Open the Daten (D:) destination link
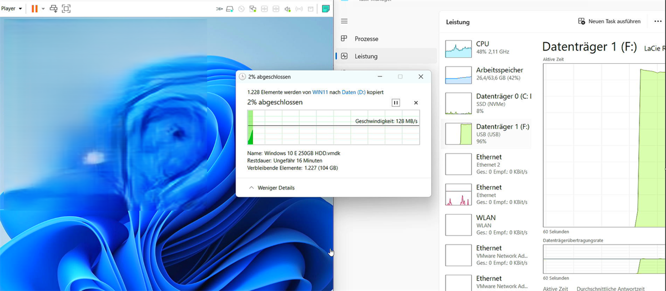The height and width of the screenshot is (291, 666). [x=354, y=92]
